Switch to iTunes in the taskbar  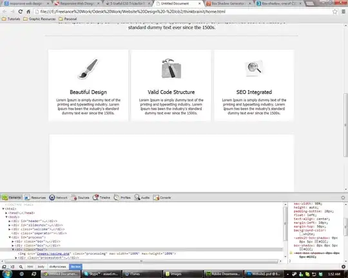pyautogui.click(x=142, y=274)
